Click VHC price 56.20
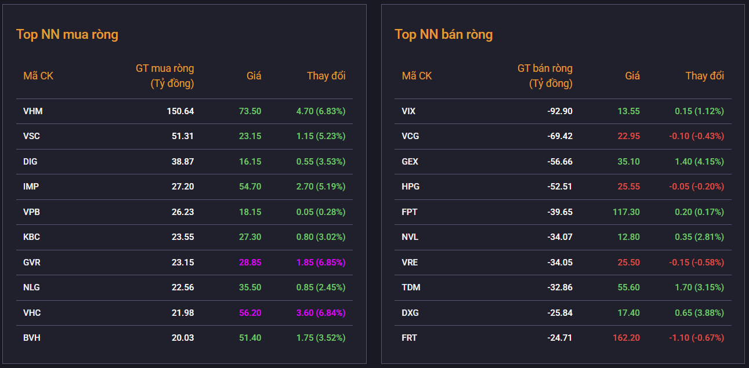 (250, 313)
